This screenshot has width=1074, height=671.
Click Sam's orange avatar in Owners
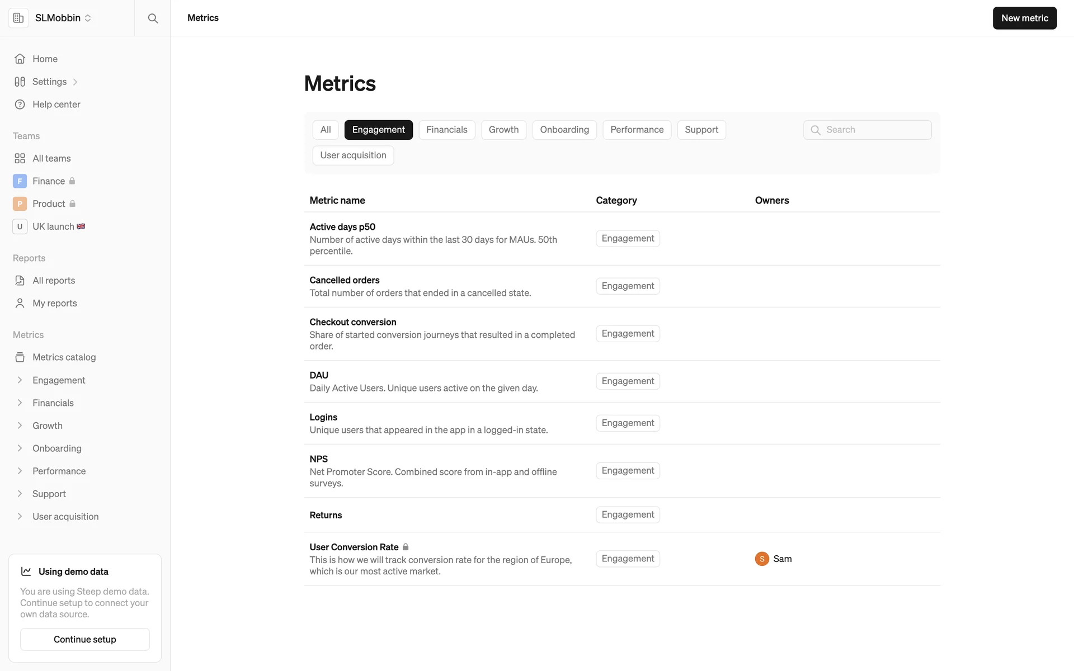pos(761,559)
